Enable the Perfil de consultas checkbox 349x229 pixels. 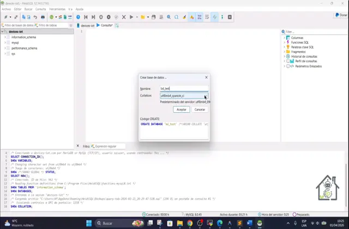click(x=288, y=61)
